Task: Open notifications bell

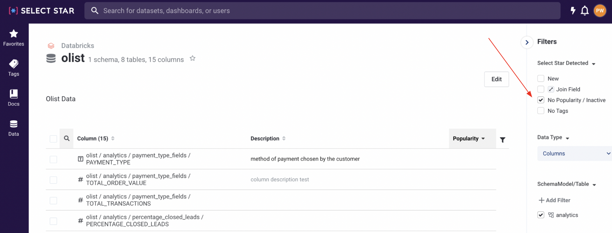Action: click(585, 11)
